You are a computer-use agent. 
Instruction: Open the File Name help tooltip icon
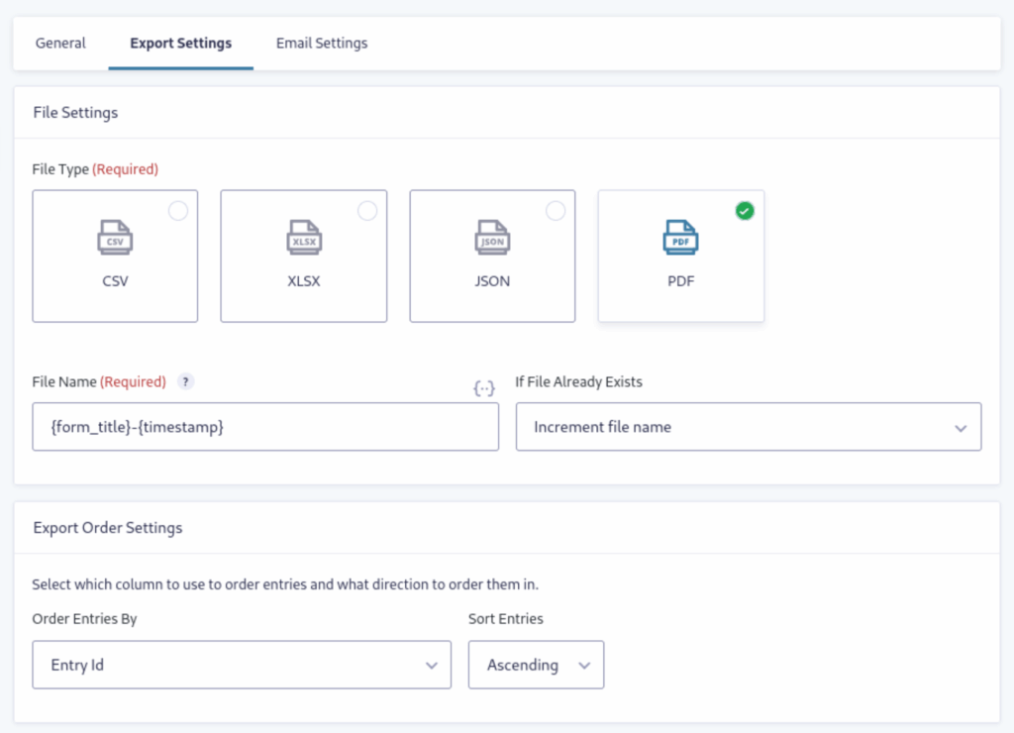(x=185, y=382)
